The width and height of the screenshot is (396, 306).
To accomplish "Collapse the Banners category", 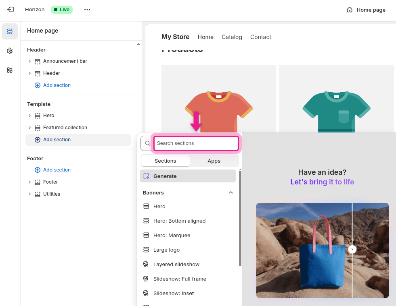I will [x=231, y=192].
